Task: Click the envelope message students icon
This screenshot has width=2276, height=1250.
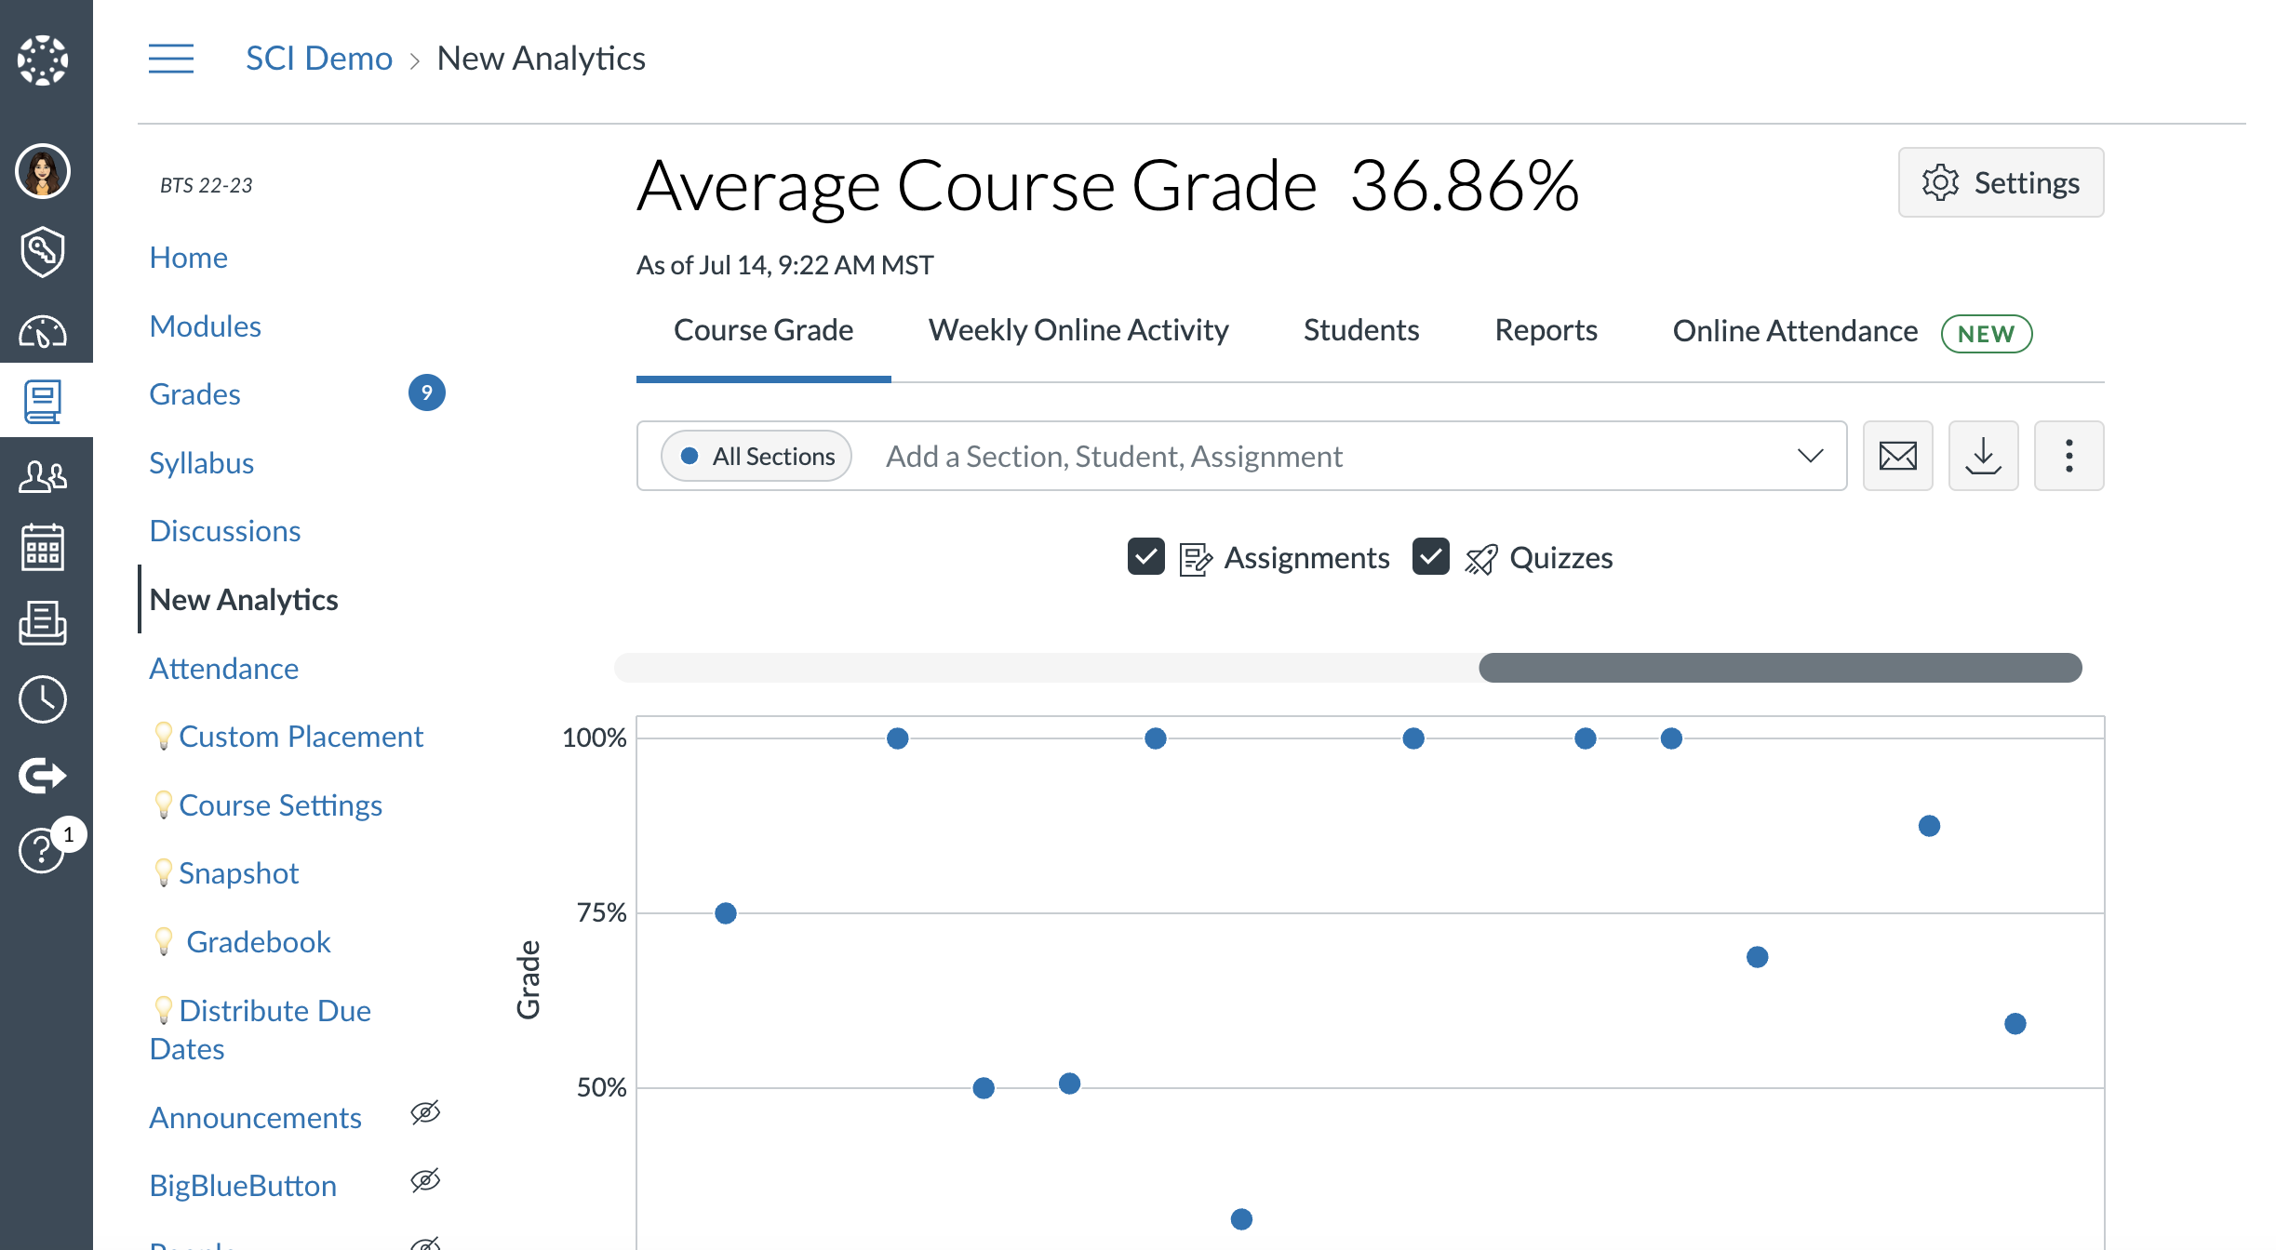Action: click(1898, 456)
